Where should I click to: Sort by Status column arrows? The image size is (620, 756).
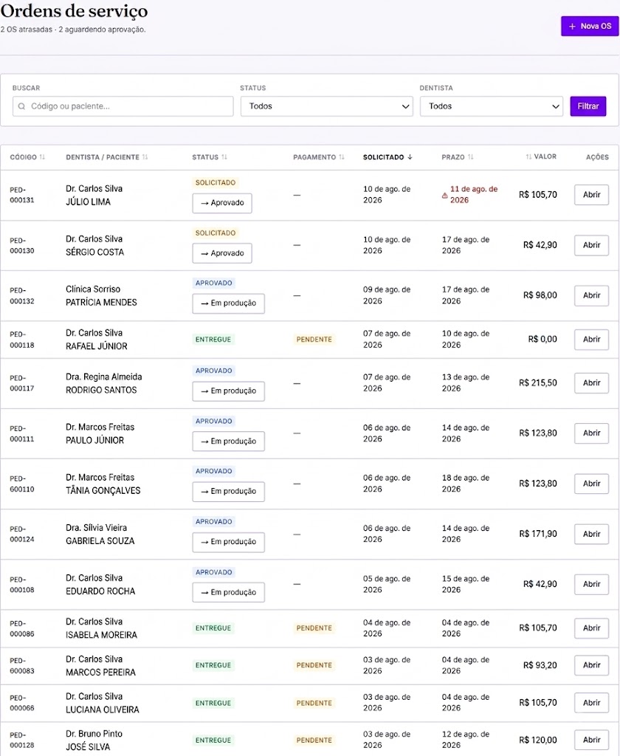pyautogui.click(x=224, y=157)
